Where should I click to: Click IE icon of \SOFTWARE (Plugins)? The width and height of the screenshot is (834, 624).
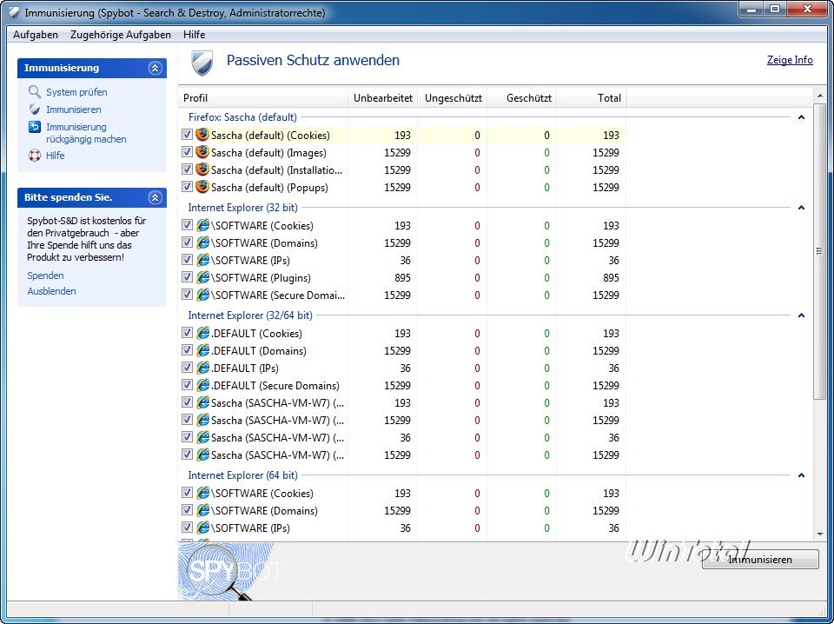point(202,277)
